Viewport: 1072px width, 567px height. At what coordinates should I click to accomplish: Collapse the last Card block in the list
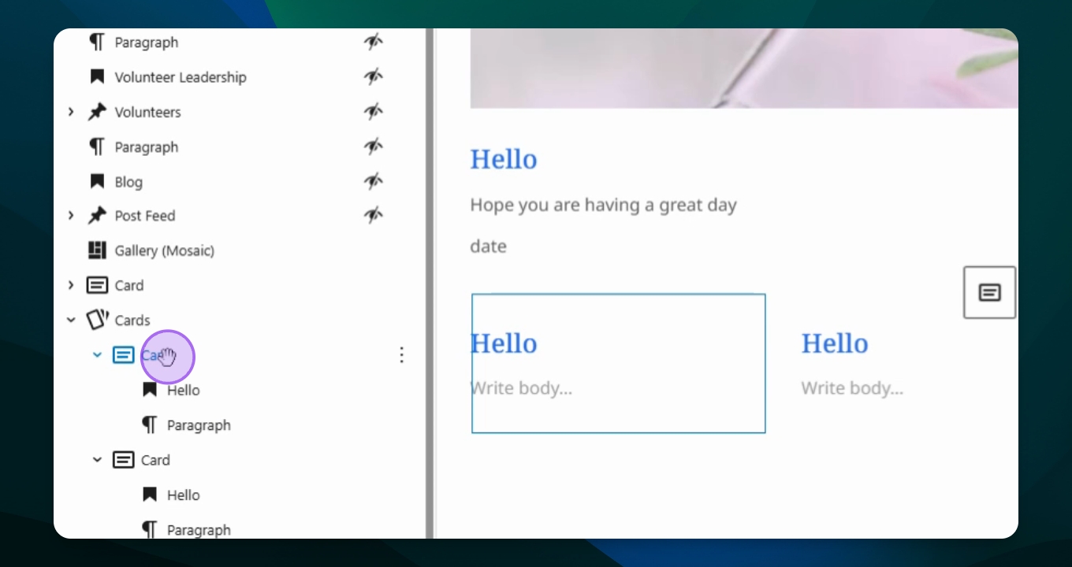97,460
